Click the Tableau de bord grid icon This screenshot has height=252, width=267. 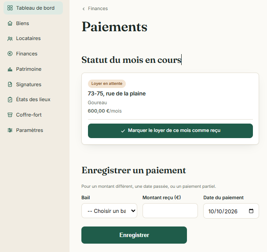[10, 8]
